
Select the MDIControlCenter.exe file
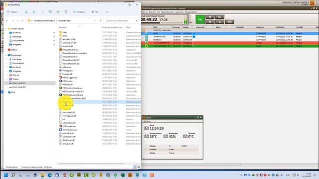click(x=72, y=88)
